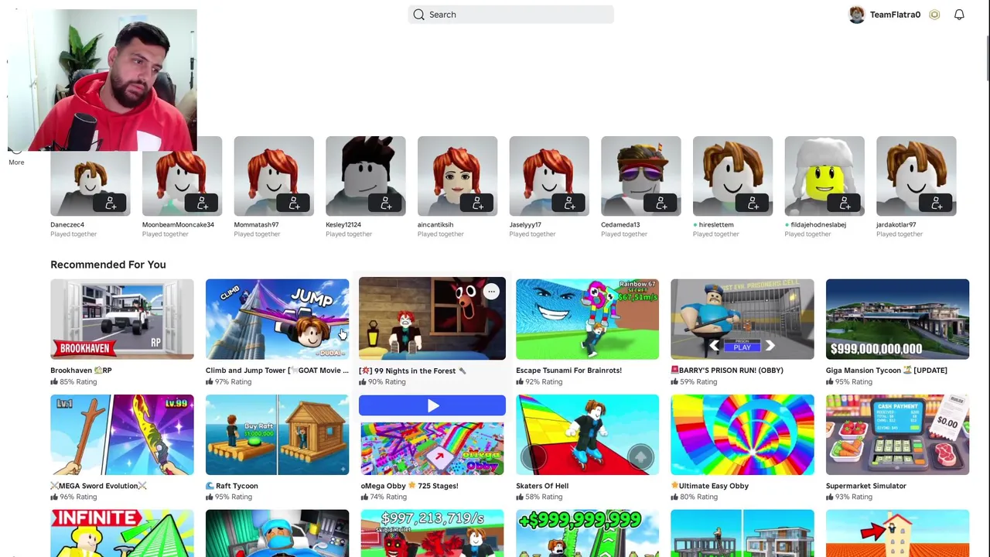Click 58% Rating under Skaters Of Hell
Image resolution: width=990 pixels, height=557 pixels.
click(539, 497)
